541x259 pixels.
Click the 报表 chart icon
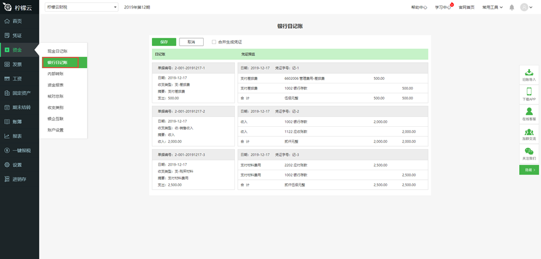[7, 136]
